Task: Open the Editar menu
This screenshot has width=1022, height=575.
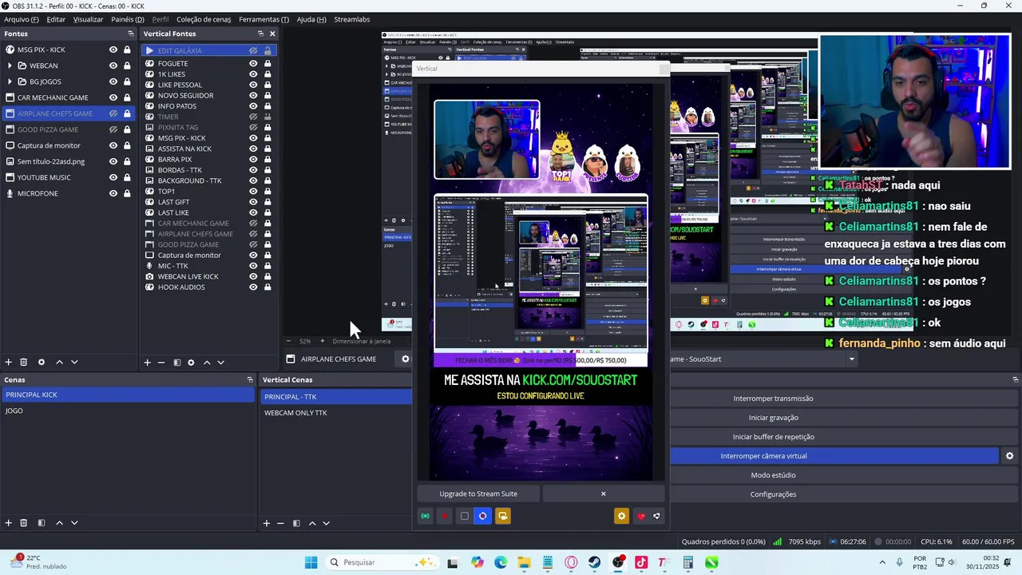Action: tap(56, 19)
